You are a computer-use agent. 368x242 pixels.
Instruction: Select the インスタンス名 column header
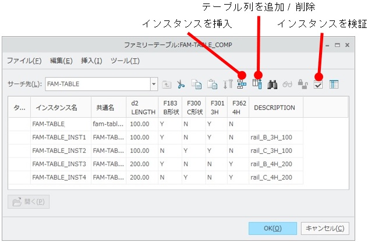pos(61,107)
